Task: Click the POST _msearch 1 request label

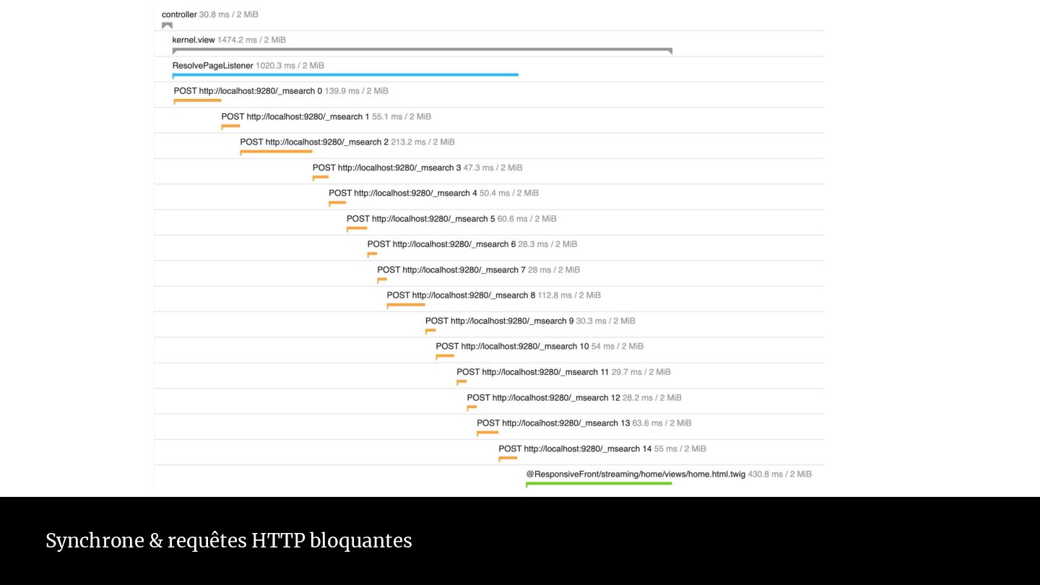Action: point(295,117)
